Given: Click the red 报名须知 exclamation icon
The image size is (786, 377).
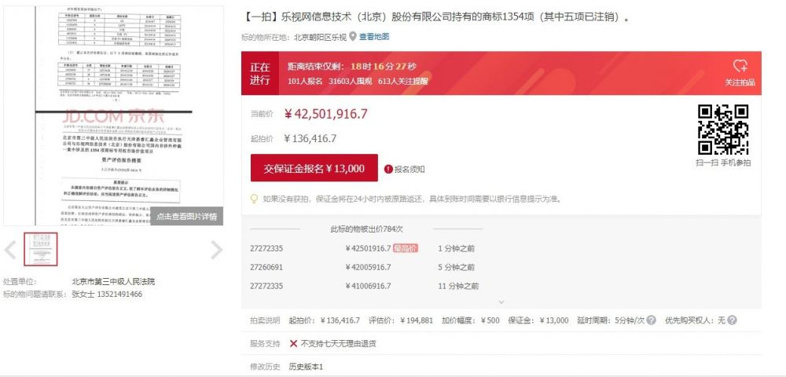Looking at the screenshot, I should pos(388,169).
